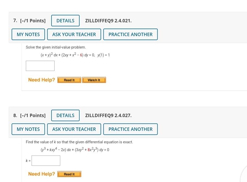Click the Read It button for question 7

(x=69, y=80)
